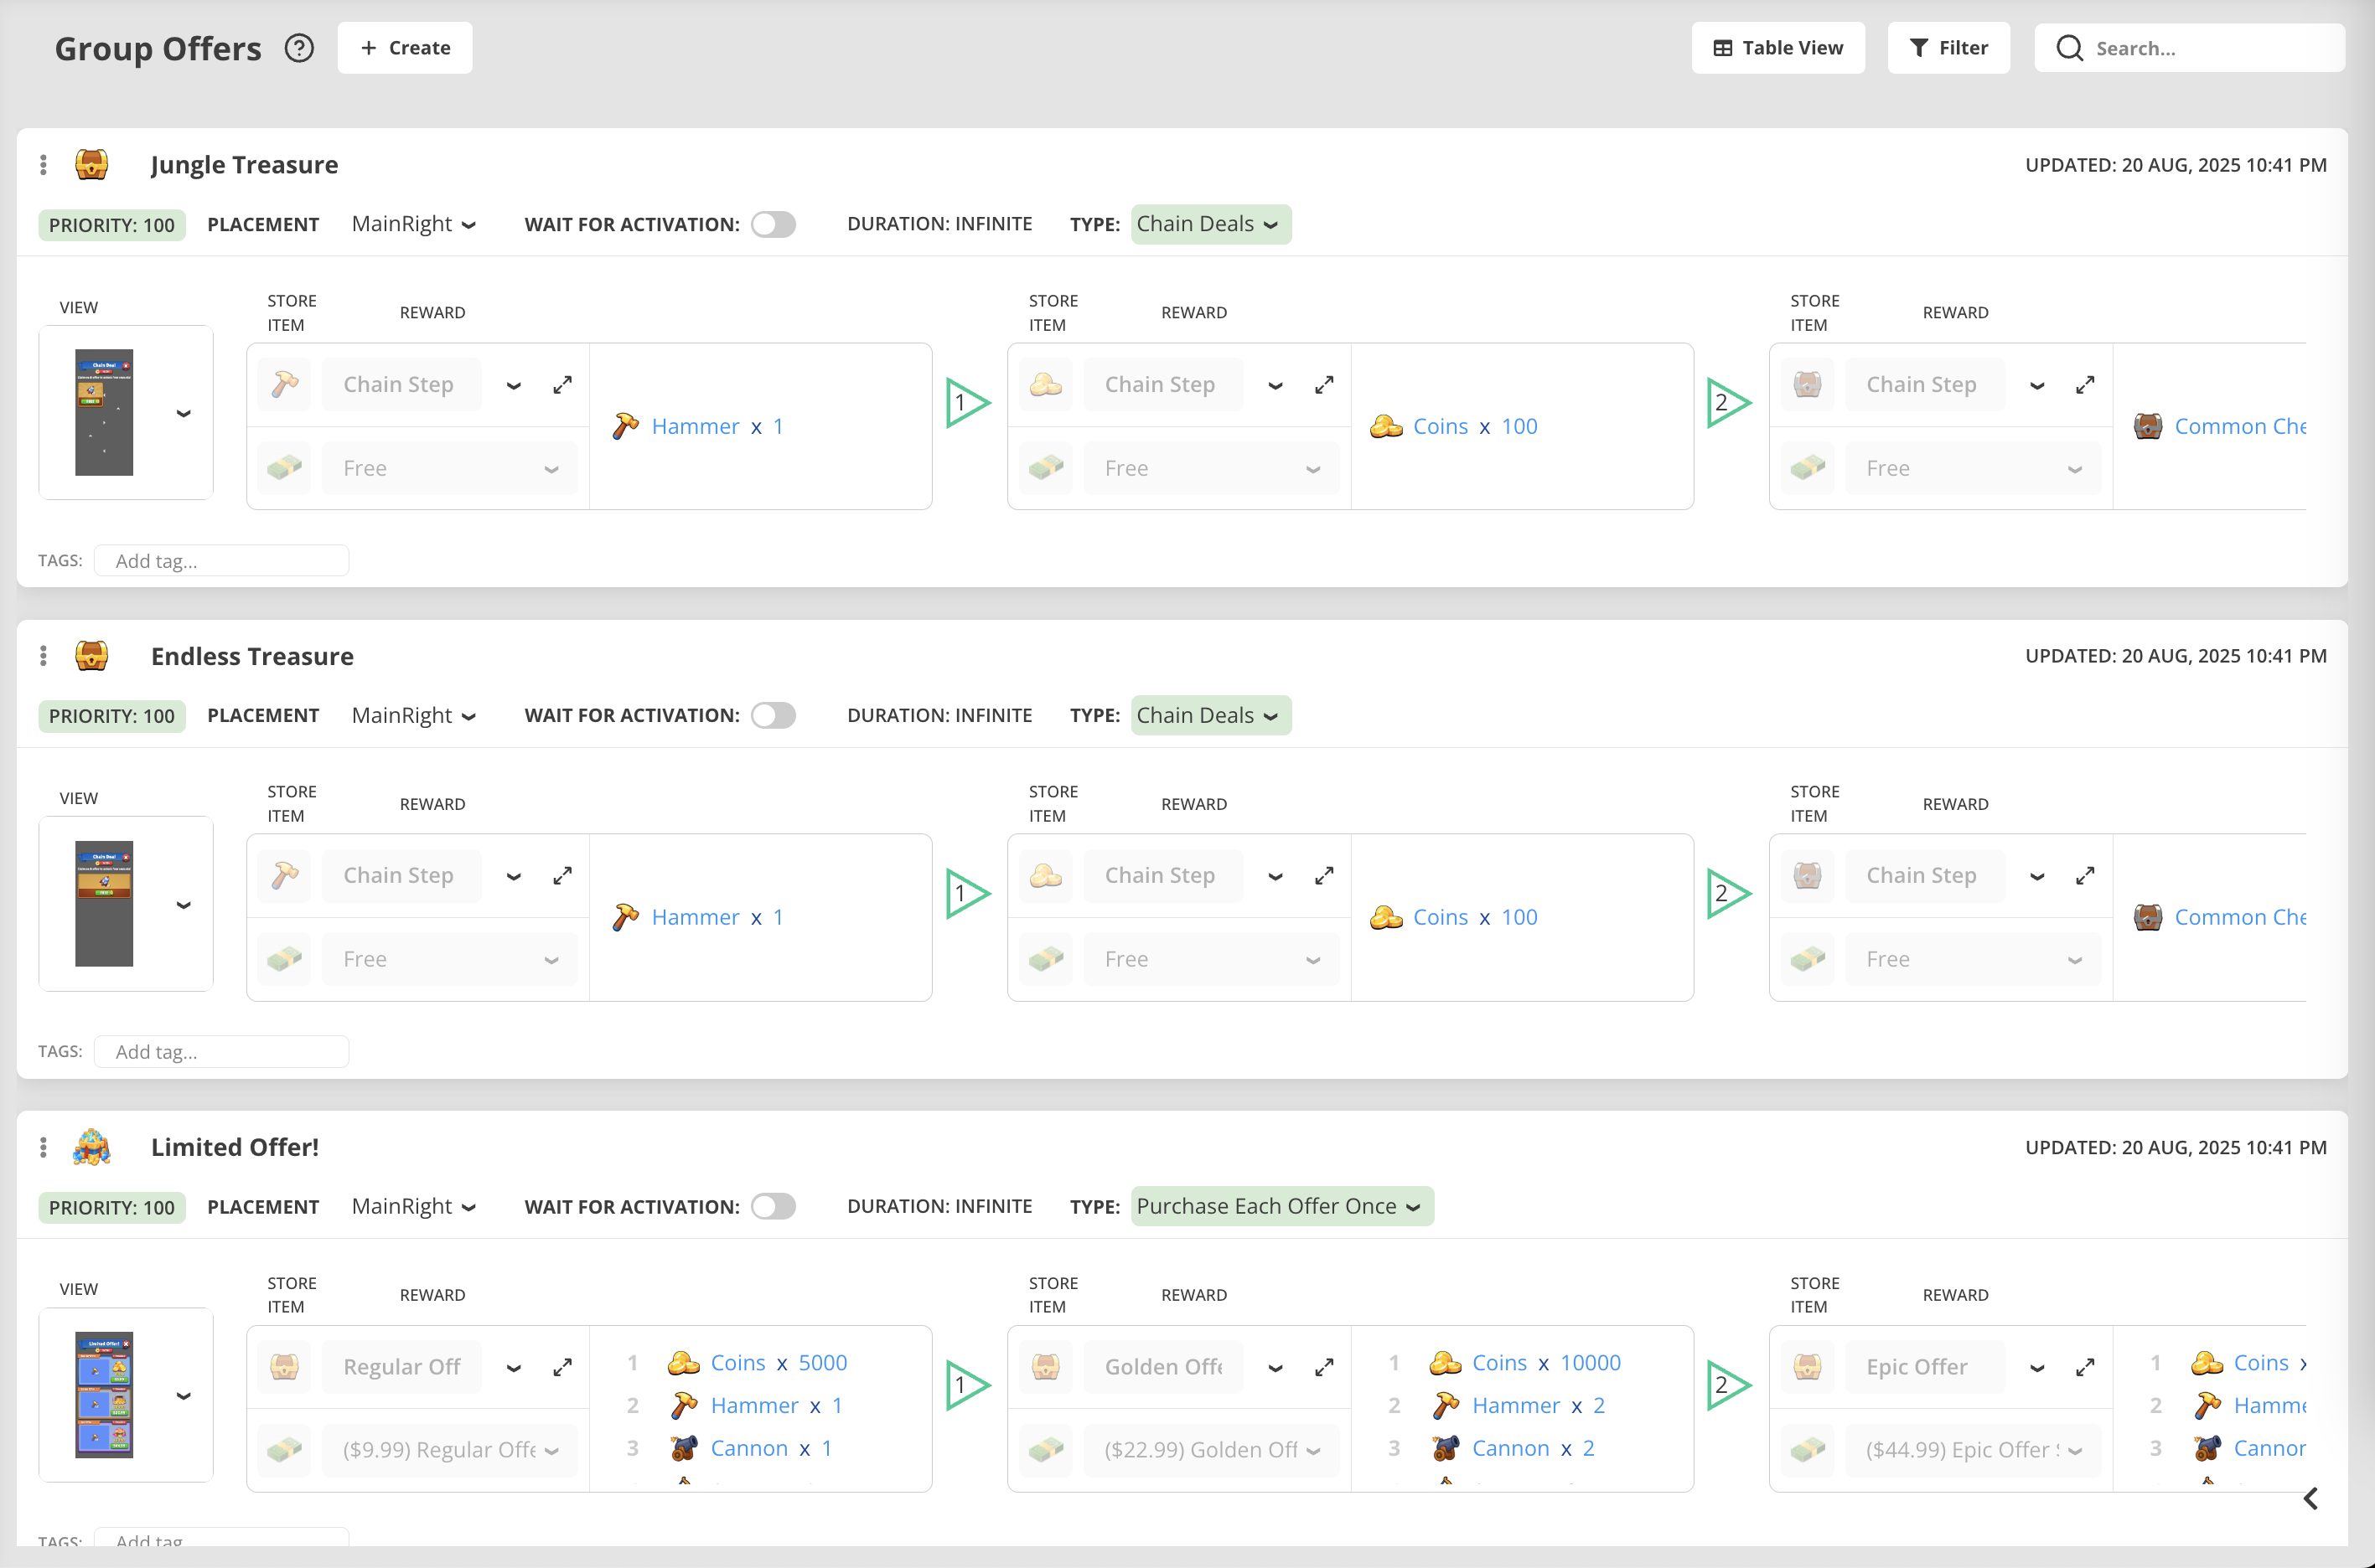Click the cannon icon in Limited Offer rewards
Image resolution: width=2375 pixels, height=1568 pixels.
pyautogui.click(x=683, y=1448)
